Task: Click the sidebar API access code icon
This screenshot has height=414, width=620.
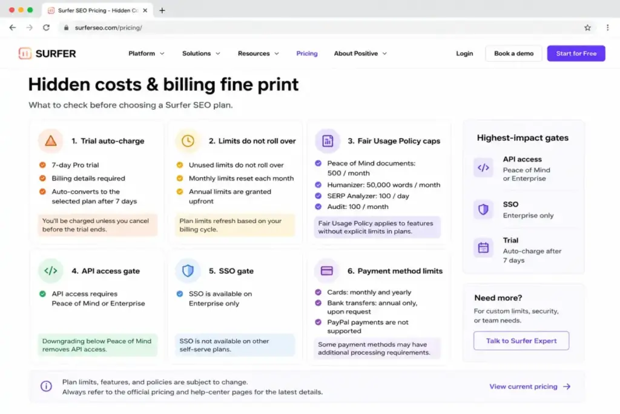Action: [x=483, y=167]
